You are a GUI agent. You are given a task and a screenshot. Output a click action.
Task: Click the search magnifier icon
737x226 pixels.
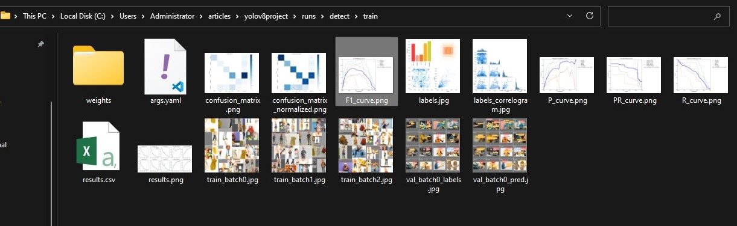[x=717, y=17]
